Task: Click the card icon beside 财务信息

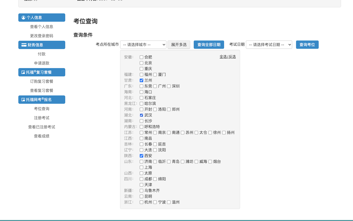Action: [24, 45]
